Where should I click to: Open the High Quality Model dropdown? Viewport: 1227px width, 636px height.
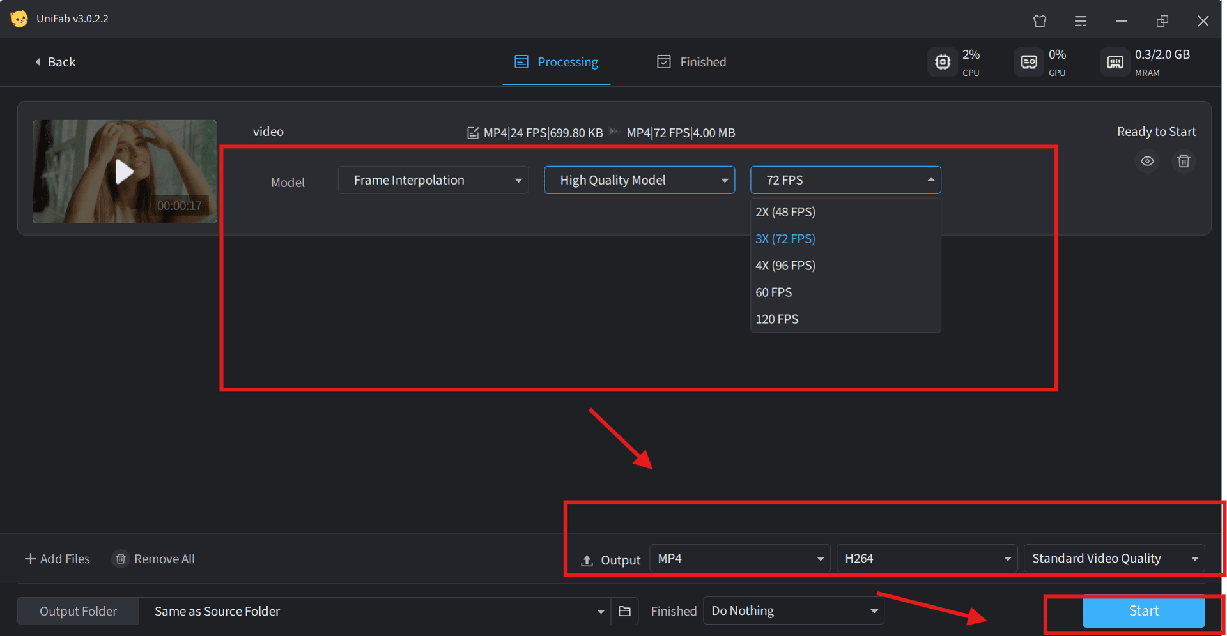(x=639, y=180)
